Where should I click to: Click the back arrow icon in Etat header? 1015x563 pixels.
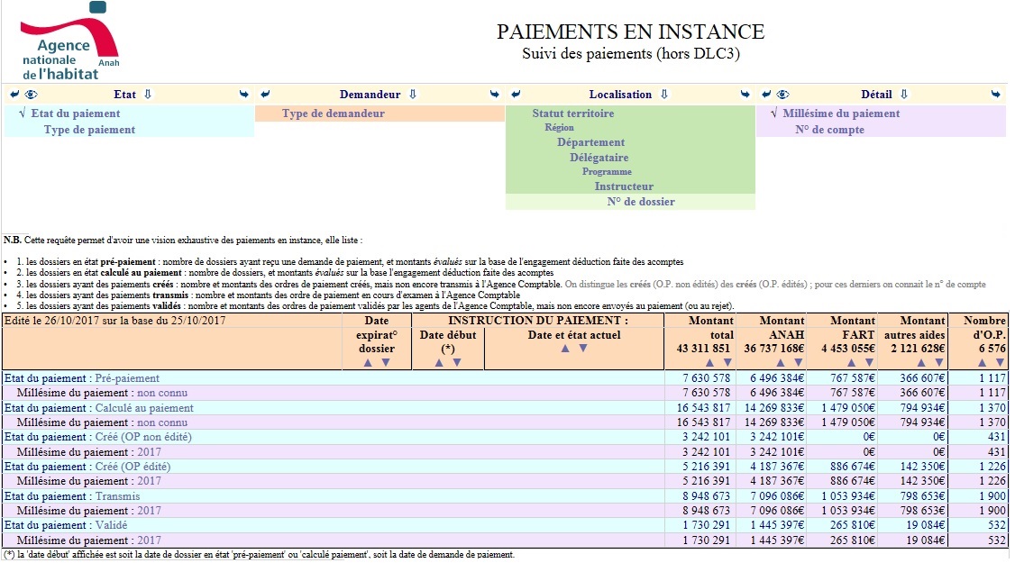14,95
